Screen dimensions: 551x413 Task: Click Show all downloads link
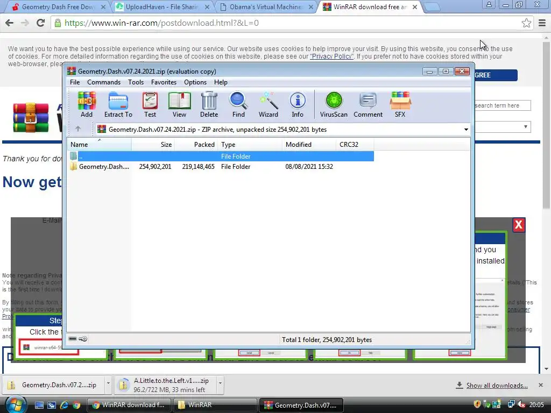pos(497,385)
